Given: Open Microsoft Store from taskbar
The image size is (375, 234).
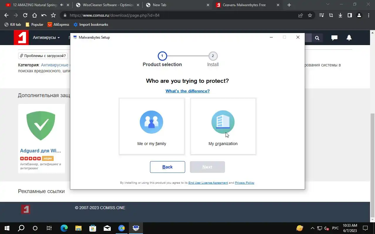Looking at the screenshot, I should click(x=93, y=228).
